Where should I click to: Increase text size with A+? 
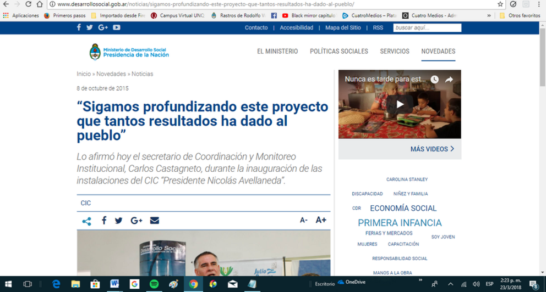[x=321, y=220]
